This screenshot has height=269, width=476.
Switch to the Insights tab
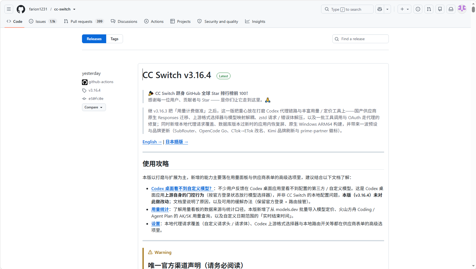click(x=255, y=21)
